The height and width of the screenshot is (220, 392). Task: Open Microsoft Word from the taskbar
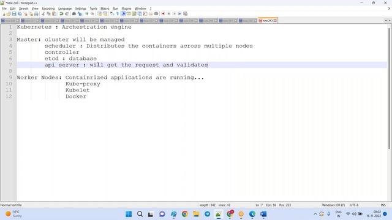pos(263,214)
